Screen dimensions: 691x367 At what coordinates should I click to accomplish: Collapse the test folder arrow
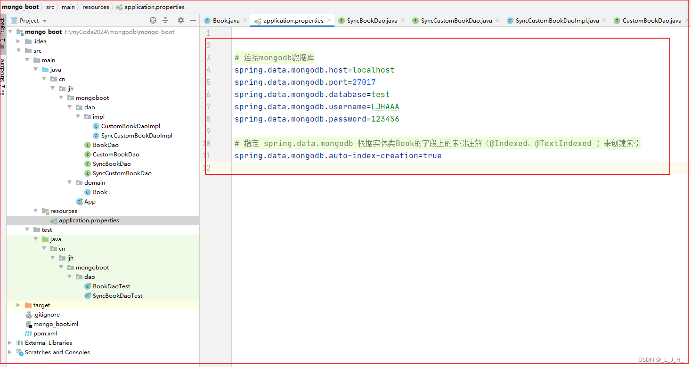coord(27,229)
